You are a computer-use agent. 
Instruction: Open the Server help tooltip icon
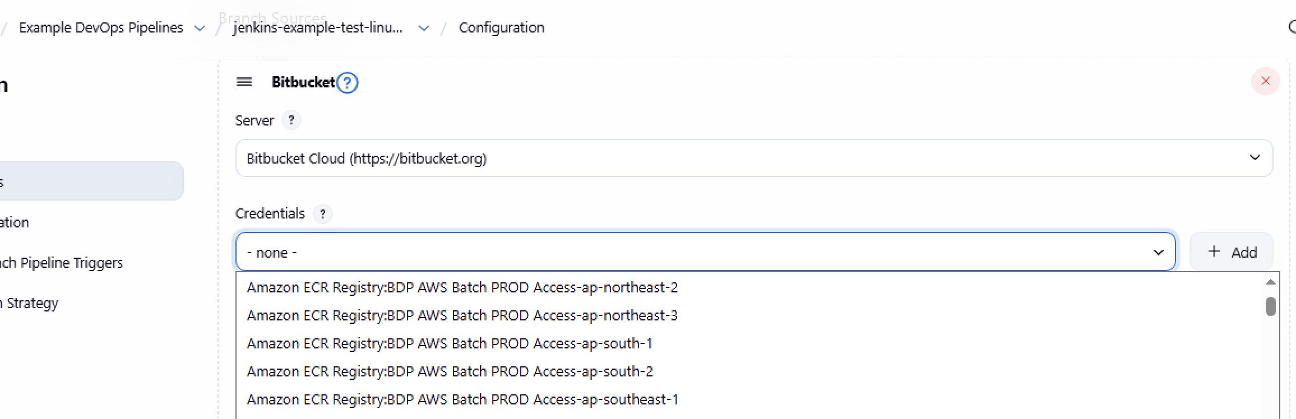[x=291, y=120]
